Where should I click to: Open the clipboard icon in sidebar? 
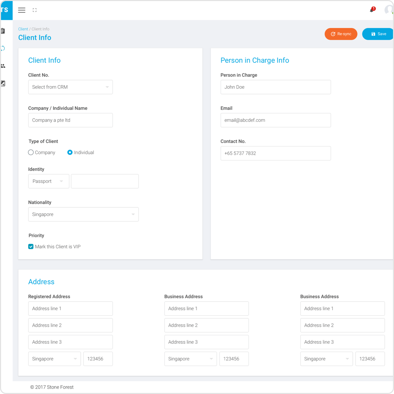tap(3, 31)
